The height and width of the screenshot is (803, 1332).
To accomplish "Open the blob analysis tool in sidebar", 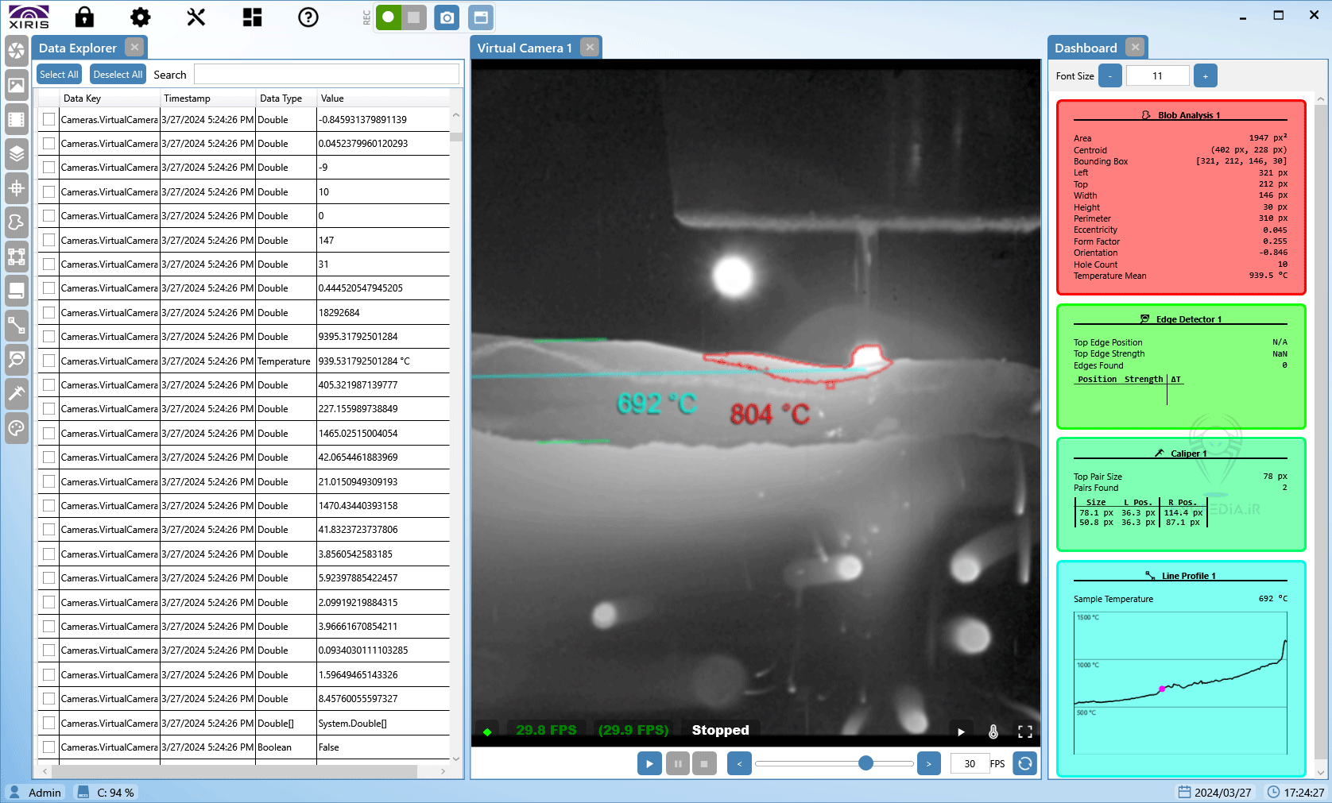I will point(16,222).
